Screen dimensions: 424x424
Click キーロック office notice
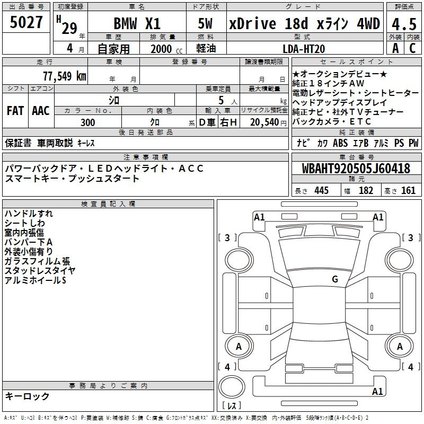point(27,396)
